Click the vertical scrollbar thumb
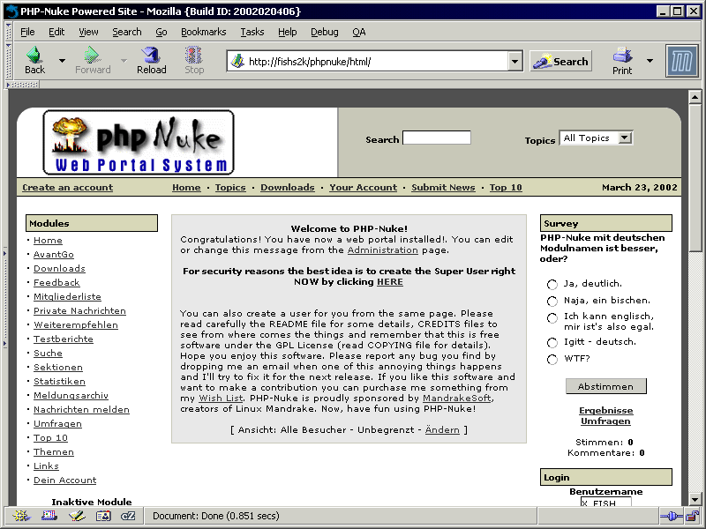Viewport: 706px width, 529px height. [695, 177]
